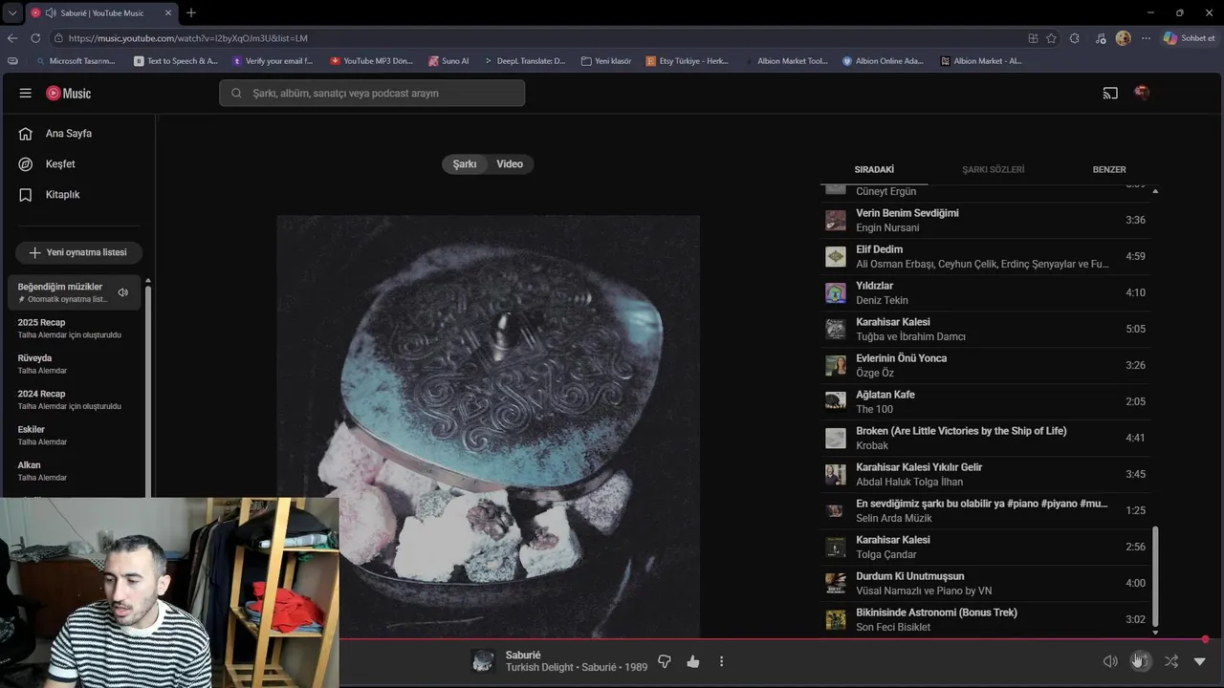
Task: Click the browser address bar
Action: [535, 38]
